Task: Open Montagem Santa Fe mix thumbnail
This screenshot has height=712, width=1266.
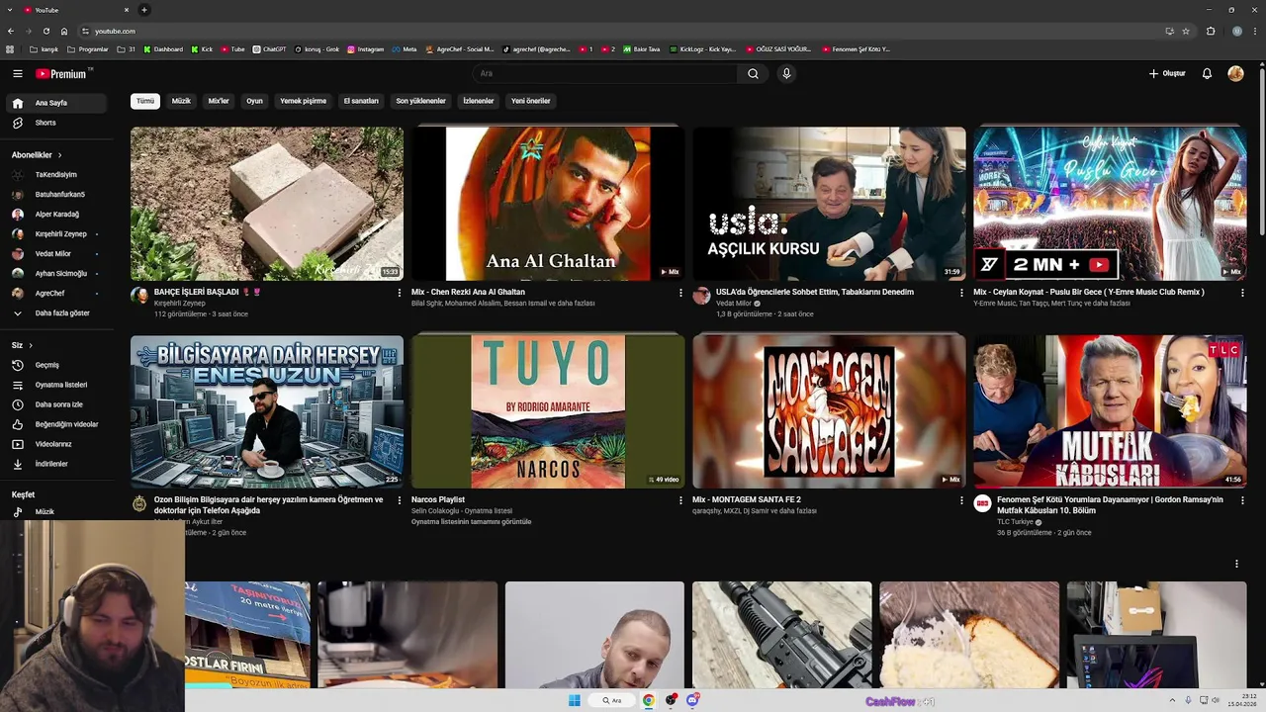Action: pos(829,411)
